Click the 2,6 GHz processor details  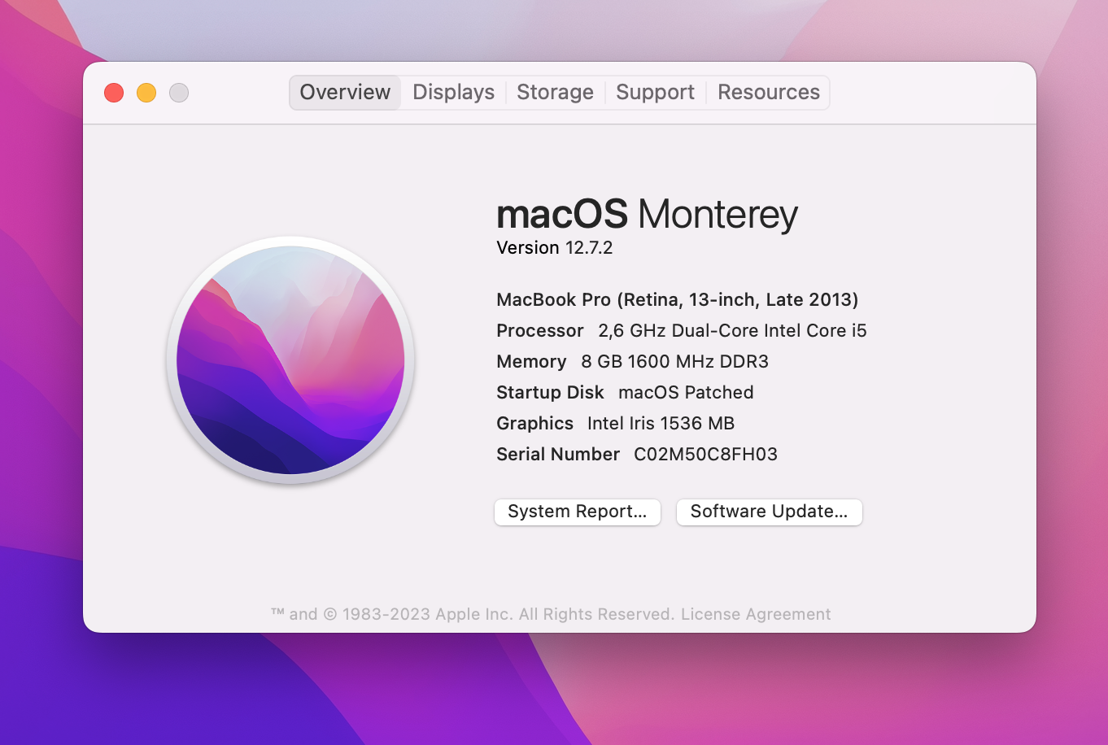pos(732,330)
